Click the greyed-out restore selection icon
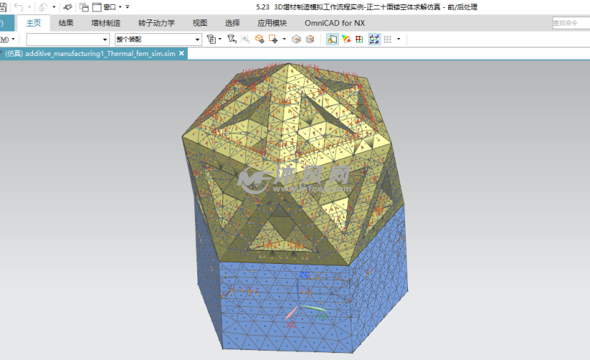590x360 pixels. (x=245, y=39)
